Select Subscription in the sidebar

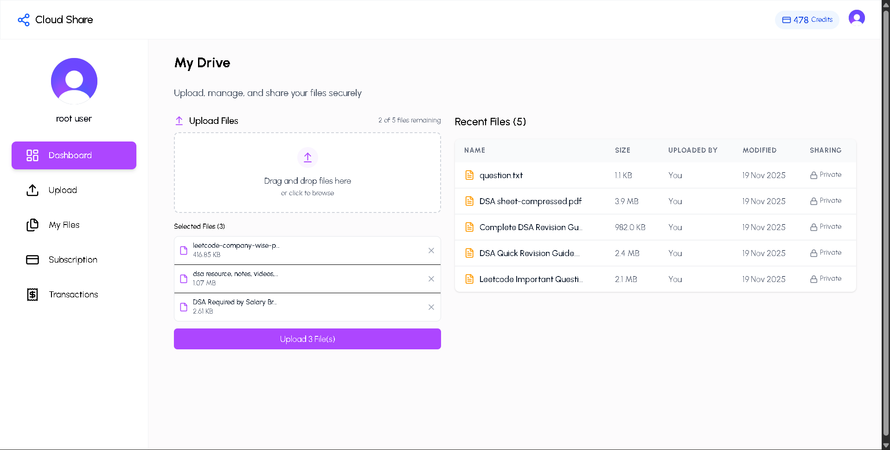pos(74,260)
